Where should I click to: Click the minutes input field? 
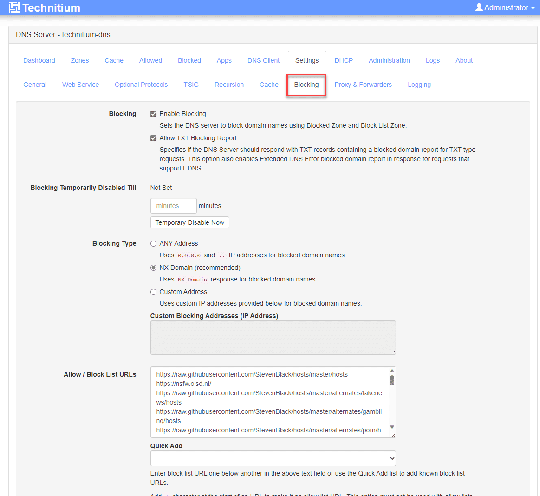173,206
